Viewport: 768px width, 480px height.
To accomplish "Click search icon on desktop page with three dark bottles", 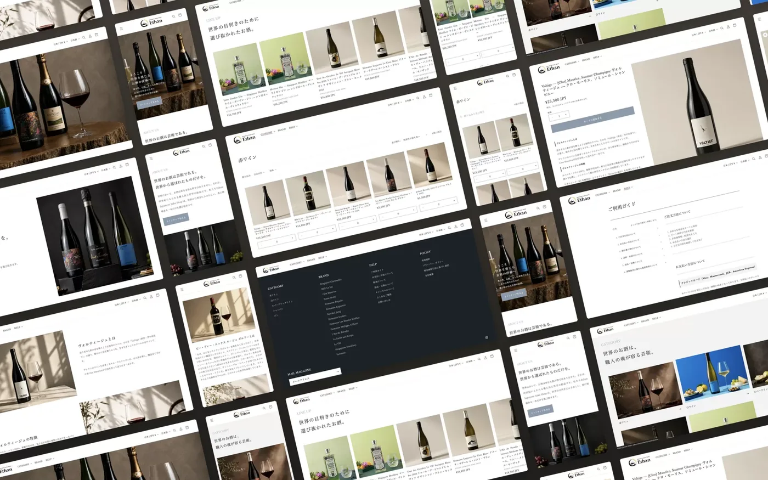I will [x=115, y=167].
